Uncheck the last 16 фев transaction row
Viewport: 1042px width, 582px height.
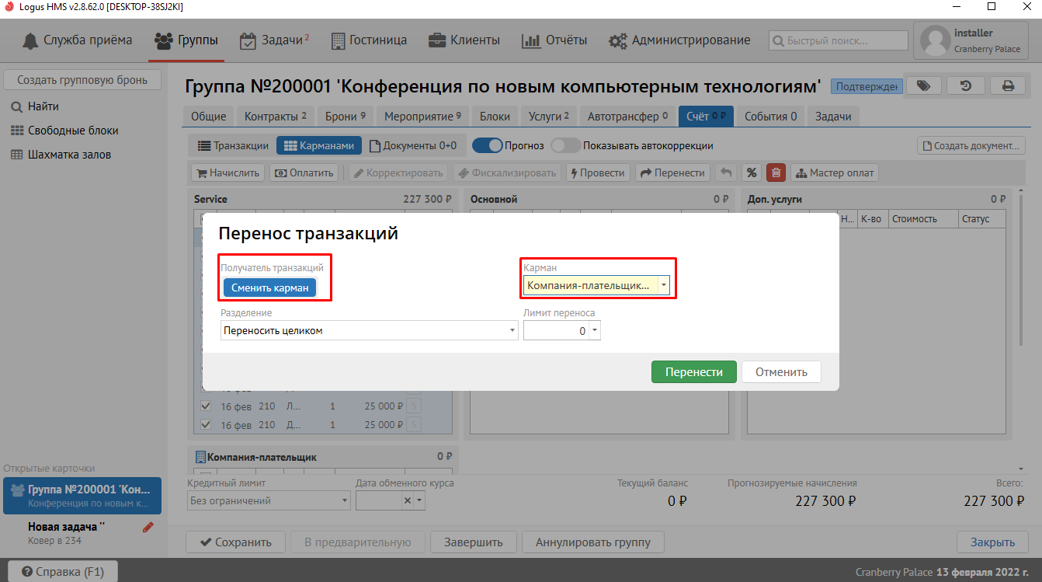click(x=206, y=425)
